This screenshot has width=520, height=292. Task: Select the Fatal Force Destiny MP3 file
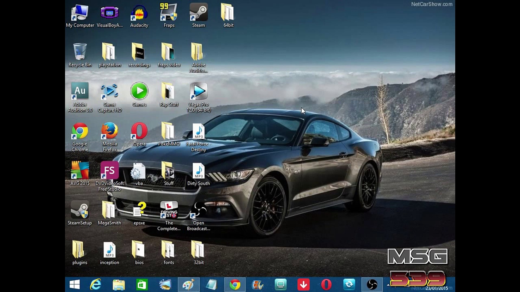199,132
